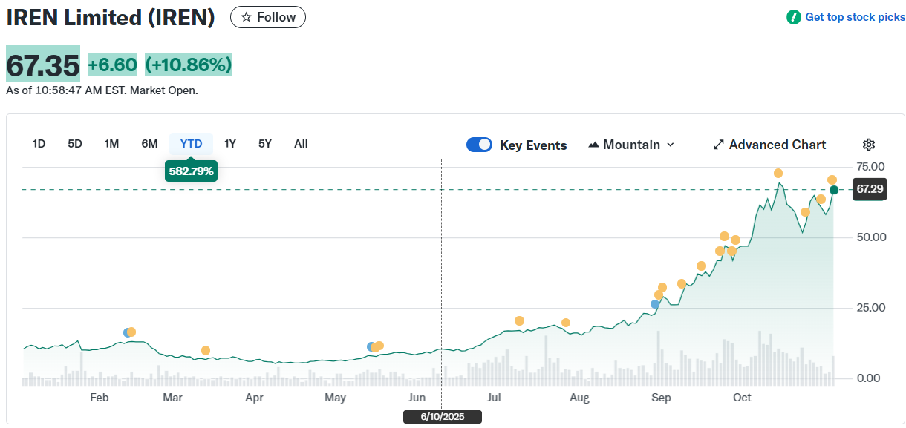Image resolution: width=906 pixels, height=428 pixels.
Task: Choose the 6M time range
Action: coord(149,144)
